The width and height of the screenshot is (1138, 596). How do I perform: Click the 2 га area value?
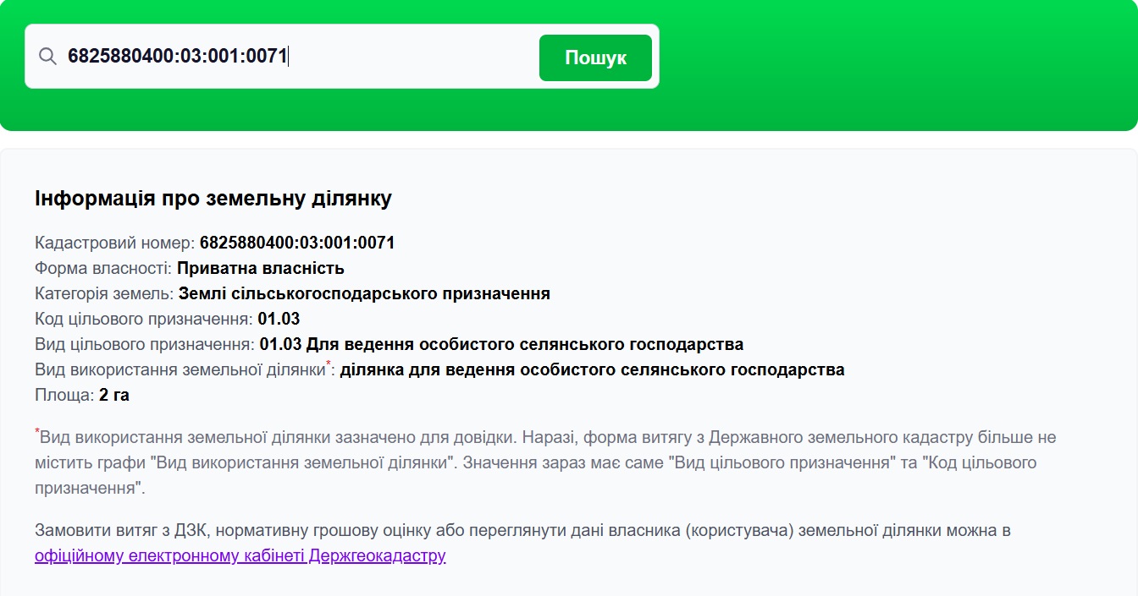click(114, 396)
